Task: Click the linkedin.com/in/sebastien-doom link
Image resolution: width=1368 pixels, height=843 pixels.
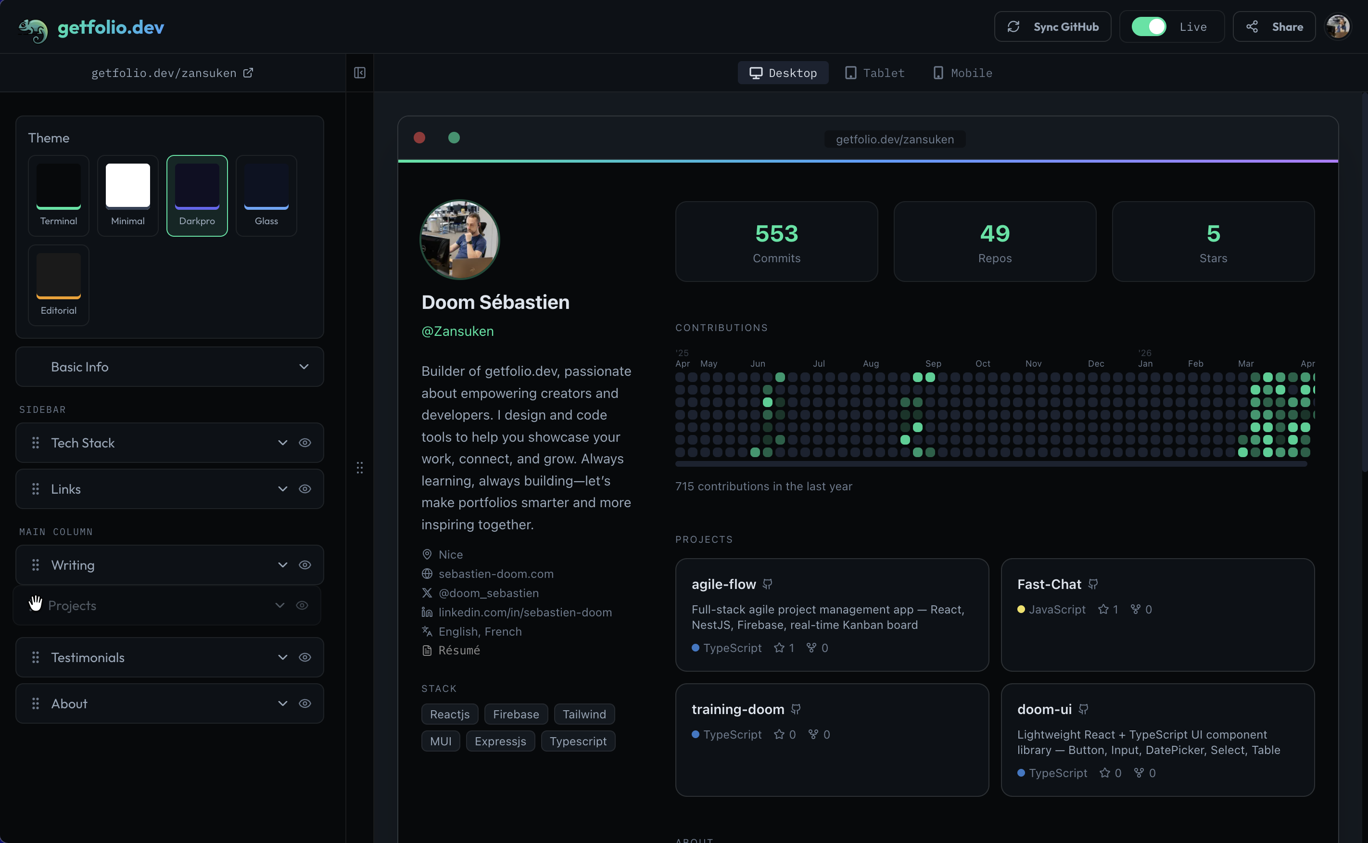Action: point(524,612)
